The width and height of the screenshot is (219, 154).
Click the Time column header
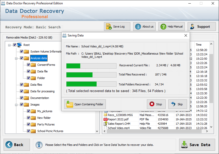pos(202,45)
